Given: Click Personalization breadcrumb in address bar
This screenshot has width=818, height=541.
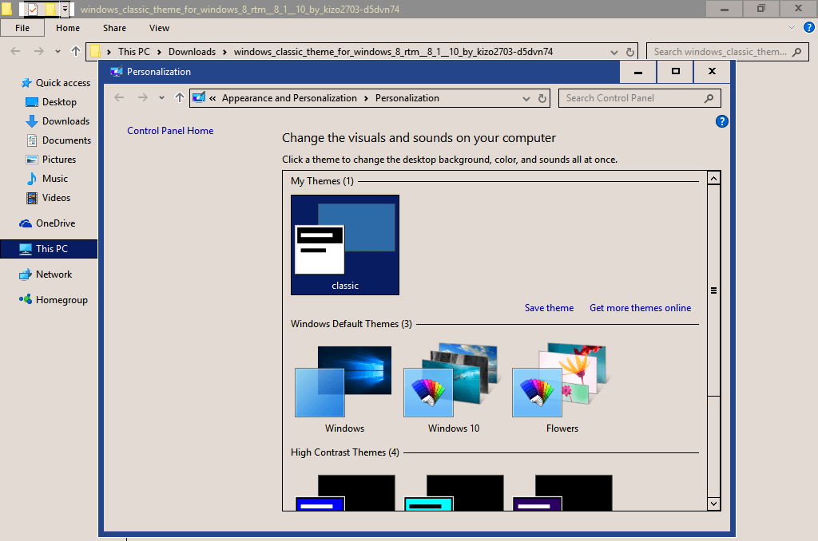Looking at the screenshot, I should pyautogui.click(x=407, y=98).
